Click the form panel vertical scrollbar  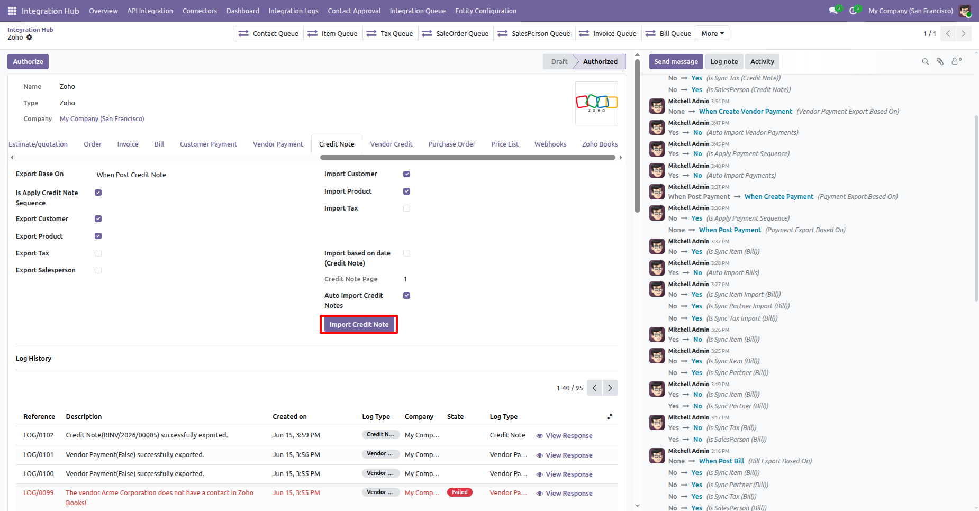pos(637,135)
